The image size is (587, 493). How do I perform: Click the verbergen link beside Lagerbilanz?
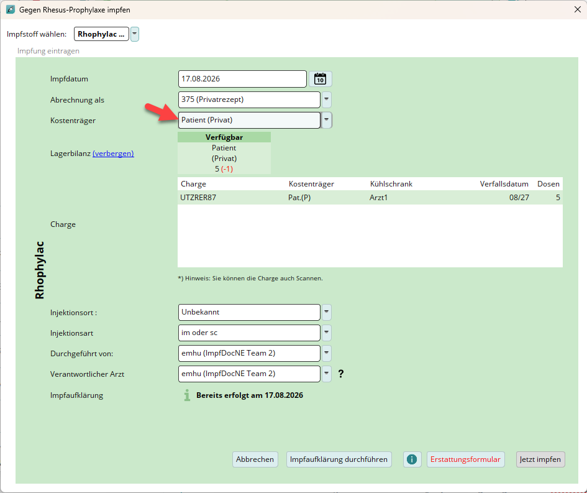coord(113,153)
